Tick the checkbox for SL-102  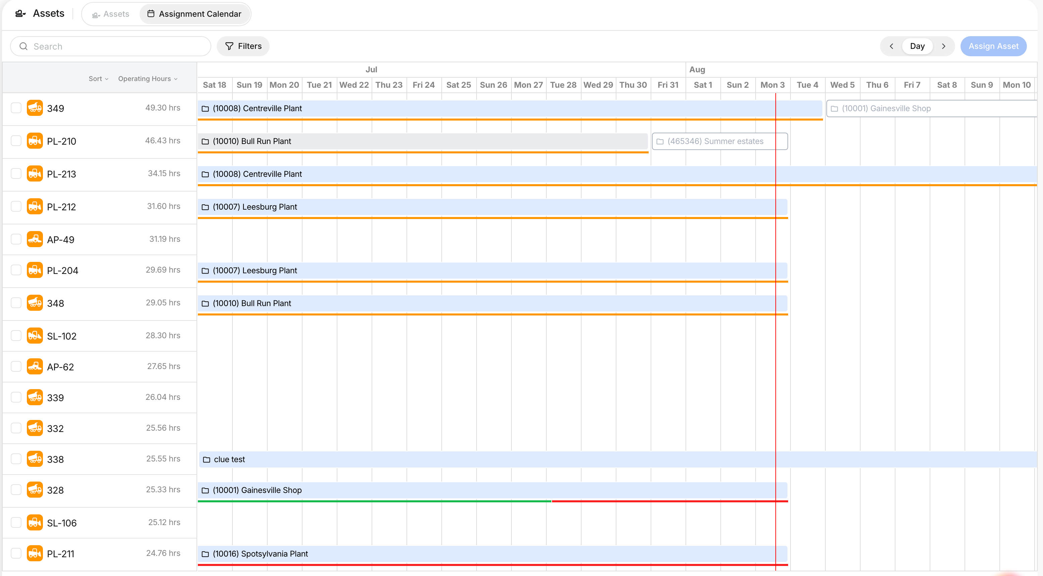[16, 336]
